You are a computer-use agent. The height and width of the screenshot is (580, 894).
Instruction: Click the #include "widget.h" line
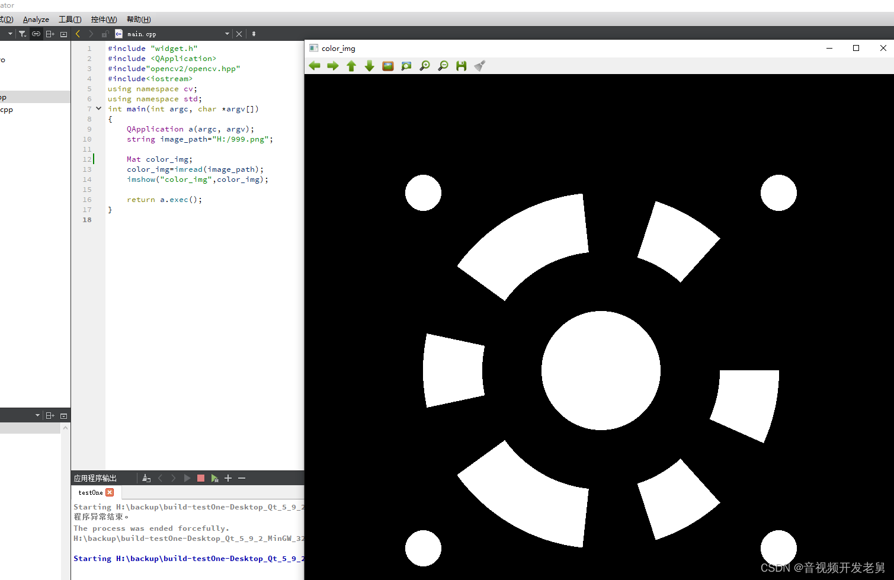tap(152, 49)
